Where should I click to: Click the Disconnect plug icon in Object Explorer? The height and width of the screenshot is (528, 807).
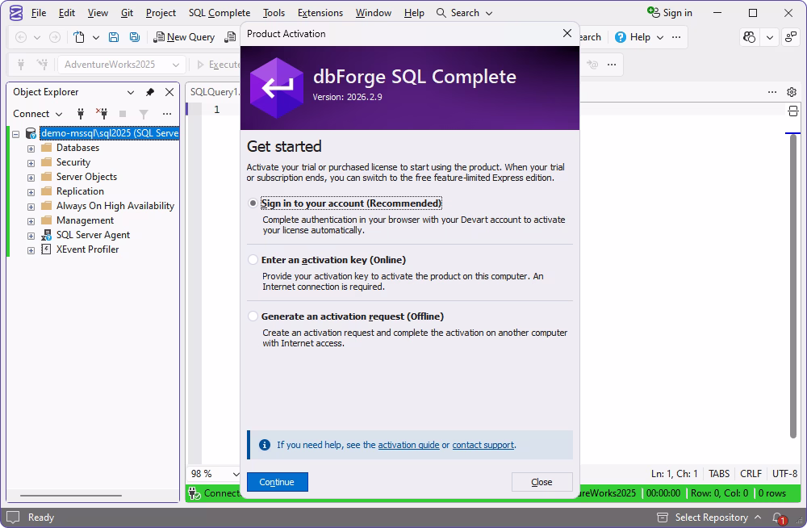click(102, 113)
